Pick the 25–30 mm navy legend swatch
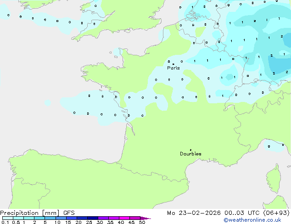The width and height of the screenshot is (291, 224). click(x=93, y=218)
